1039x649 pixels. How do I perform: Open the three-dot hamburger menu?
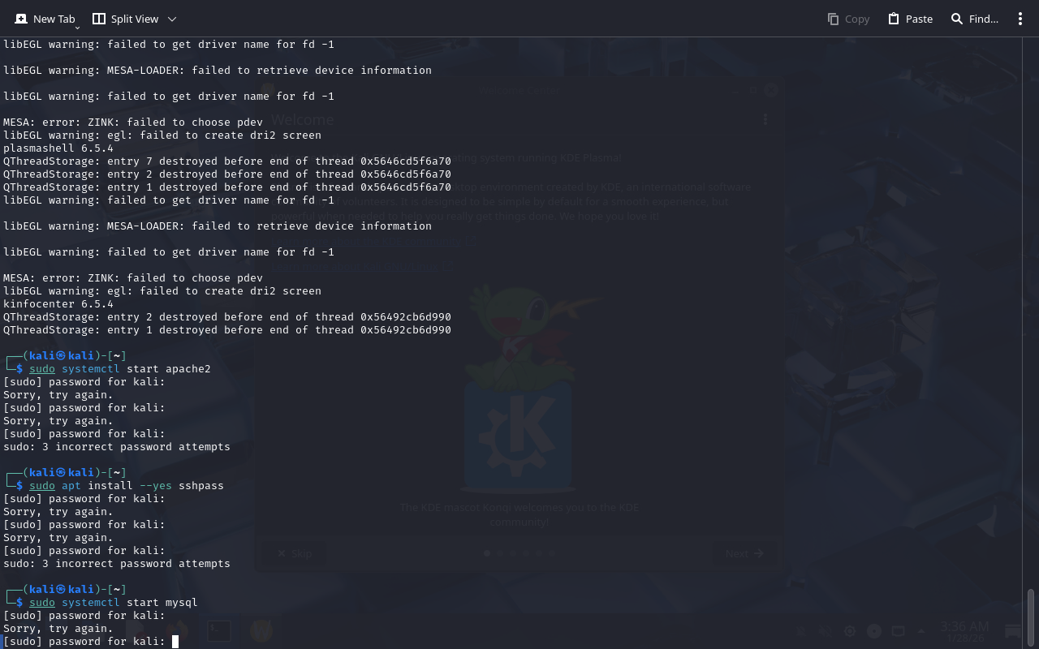[x=1020, y=19]
